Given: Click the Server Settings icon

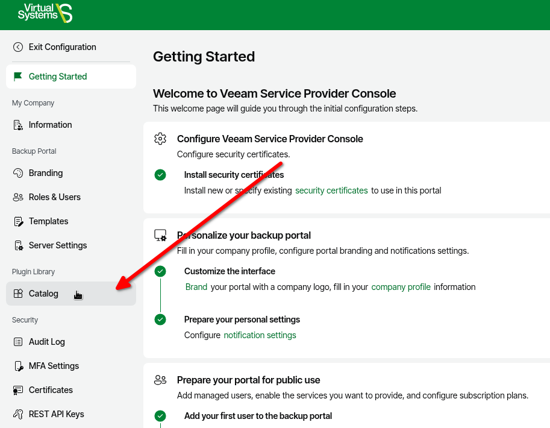Looking at the screenshot, I should tap(18, 245).
